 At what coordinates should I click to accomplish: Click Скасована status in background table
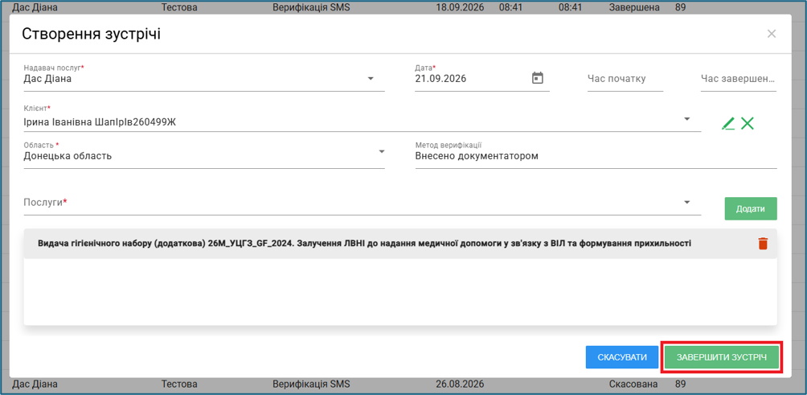point(633,385)
